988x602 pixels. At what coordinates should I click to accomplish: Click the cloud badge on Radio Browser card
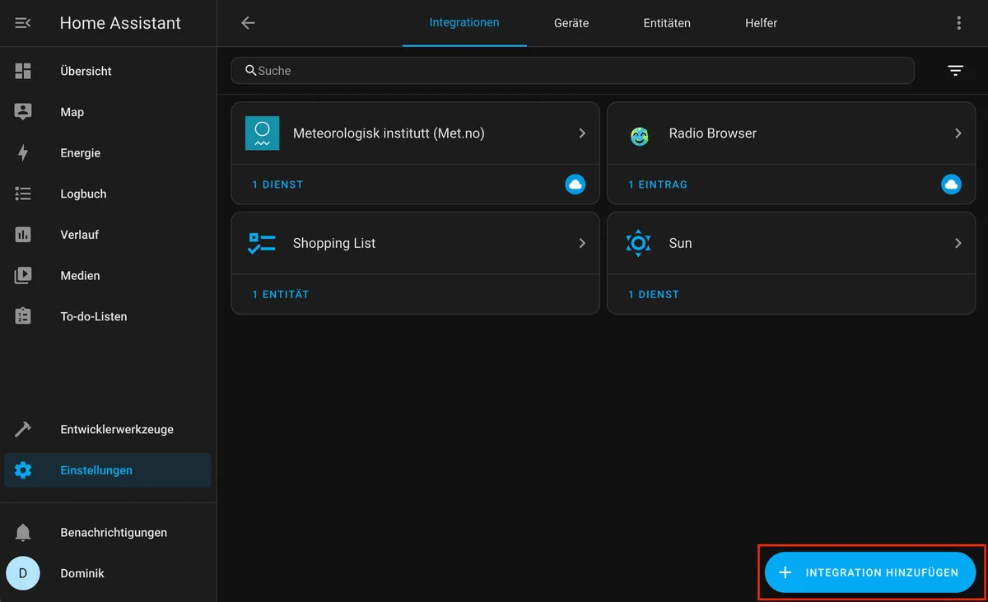point(951,184)
